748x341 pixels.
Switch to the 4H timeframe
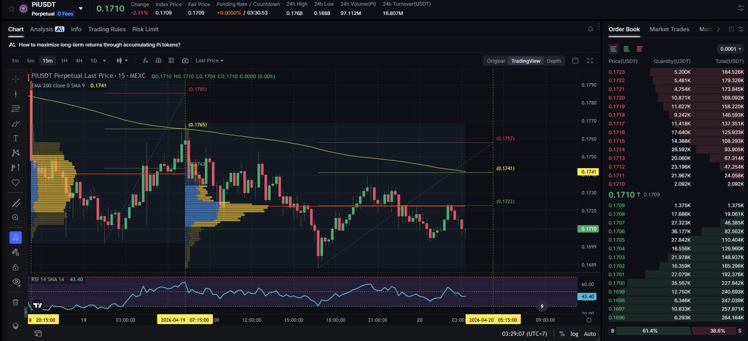tap(79, 60)
